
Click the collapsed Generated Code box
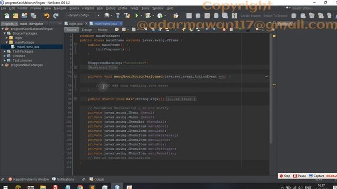coord(103,68)
